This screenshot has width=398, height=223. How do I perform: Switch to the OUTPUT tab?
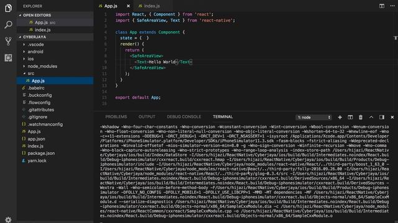pos(147,117)
